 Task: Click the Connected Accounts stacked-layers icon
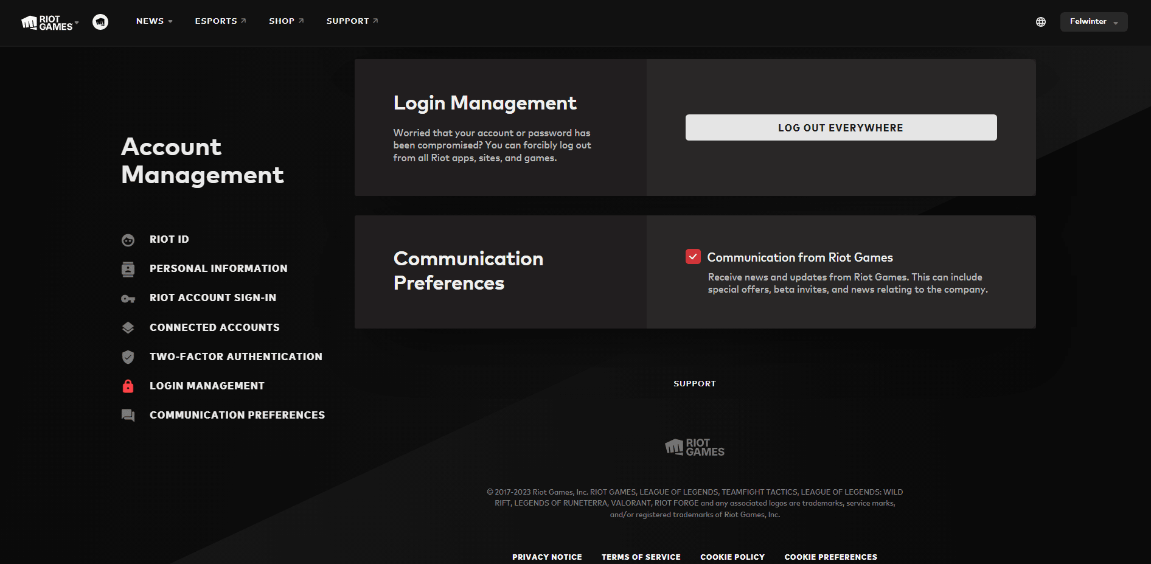click(128, 327)
